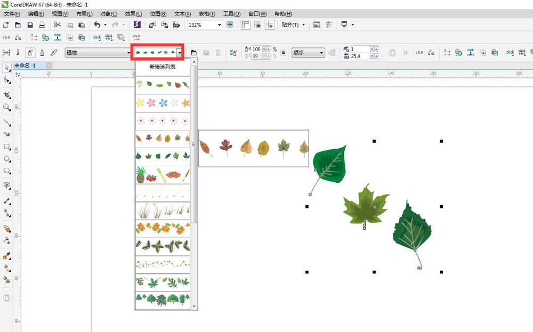Select the Pick tool in toolbox

(6, 68)
